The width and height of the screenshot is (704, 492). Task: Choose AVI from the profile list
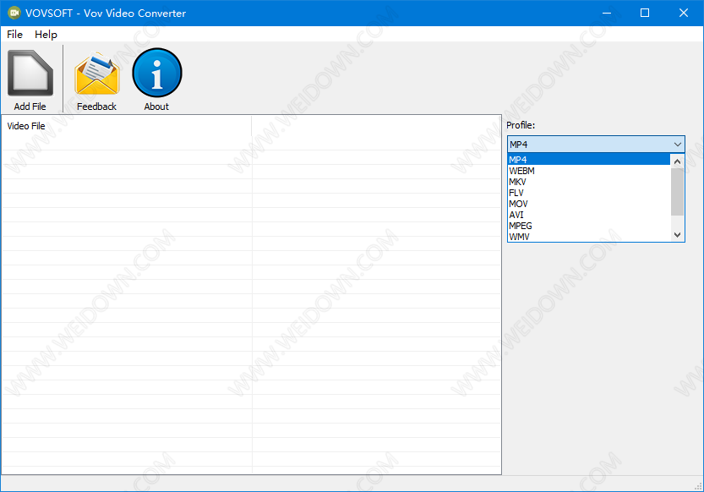(x=588, y=215)
